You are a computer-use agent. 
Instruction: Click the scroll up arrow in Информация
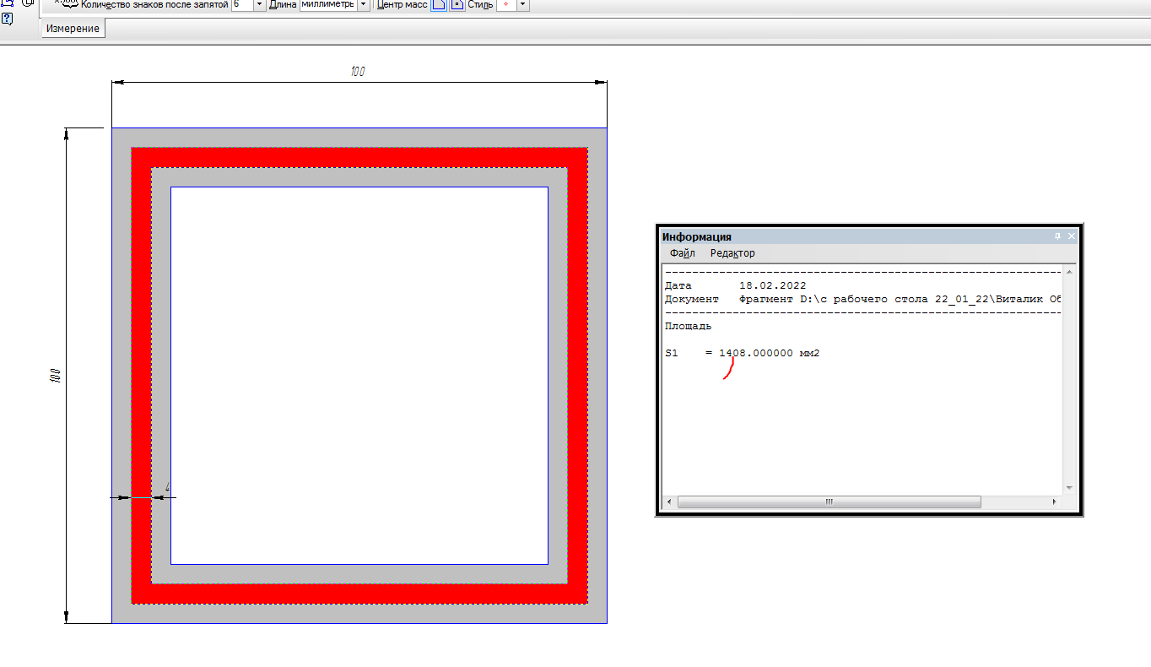(1069, 271)
